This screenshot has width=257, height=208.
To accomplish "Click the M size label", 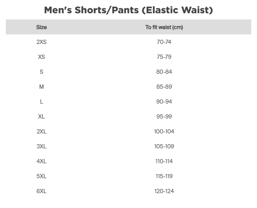I will coord(42,87).
